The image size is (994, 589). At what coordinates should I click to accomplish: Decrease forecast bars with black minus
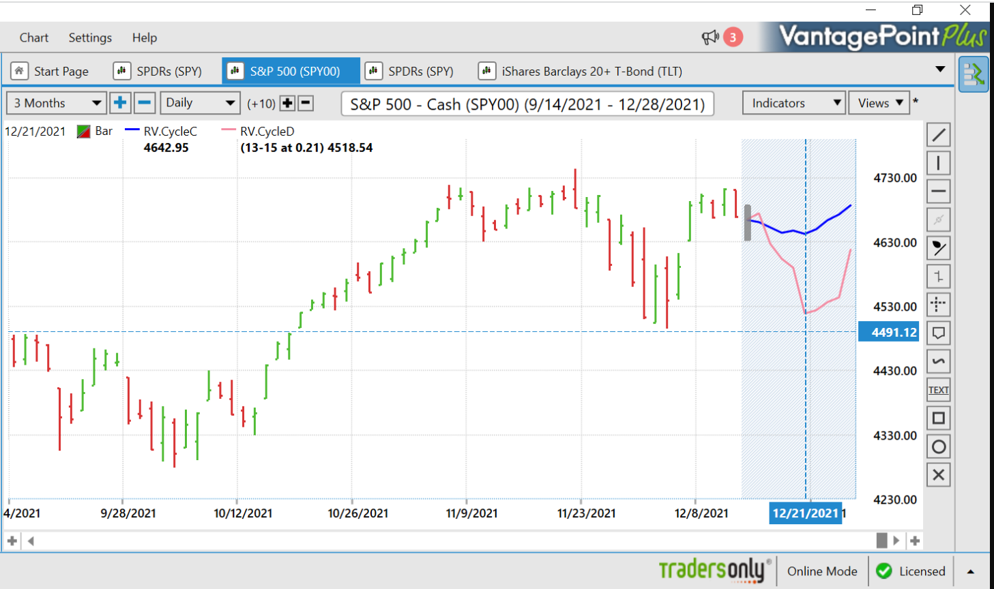306,103
